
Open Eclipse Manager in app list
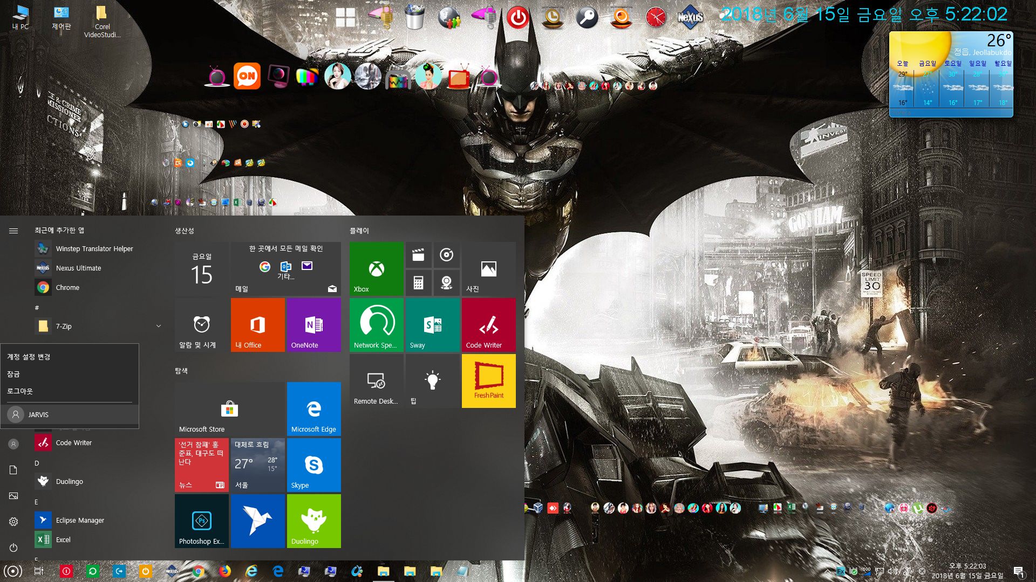(99, 520)
